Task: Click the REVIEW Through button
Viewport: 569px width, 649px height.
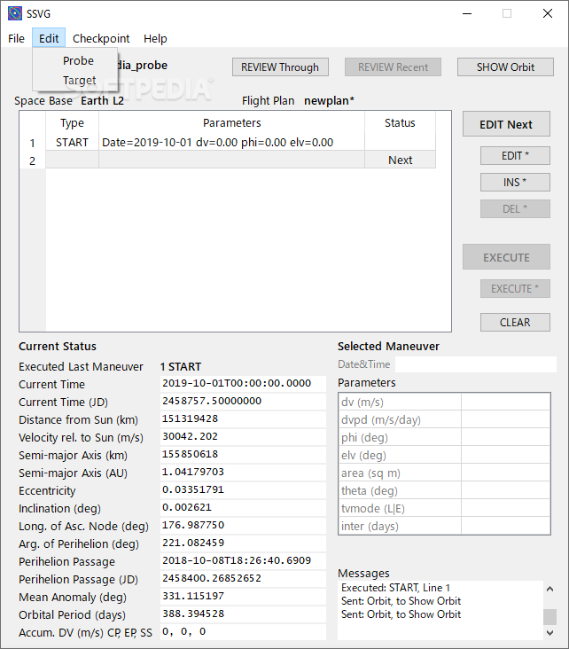Action: pos(280,67)
